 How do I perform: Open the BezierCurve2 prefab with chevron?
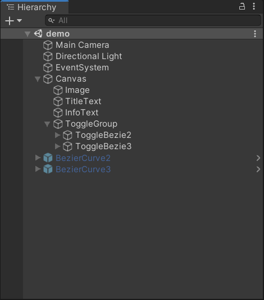point(258,158)
